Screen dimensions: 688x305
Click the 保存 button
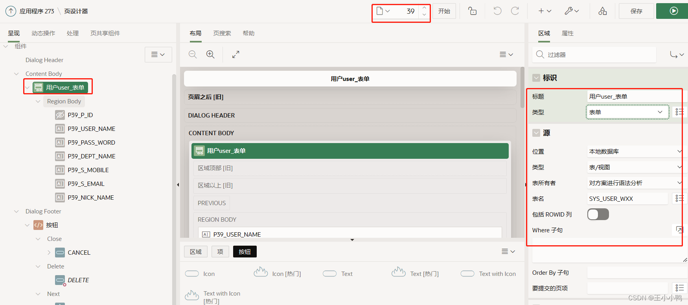636,11
